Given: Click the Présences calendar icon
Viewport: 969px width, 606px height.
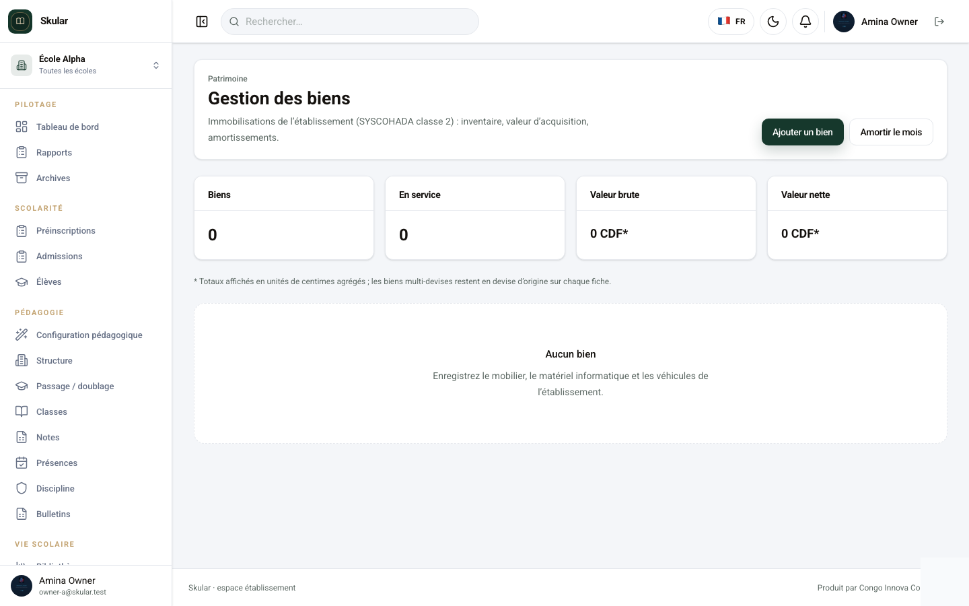Looking at the screenshot, I should pyautogui.click(x=22, y=463).
